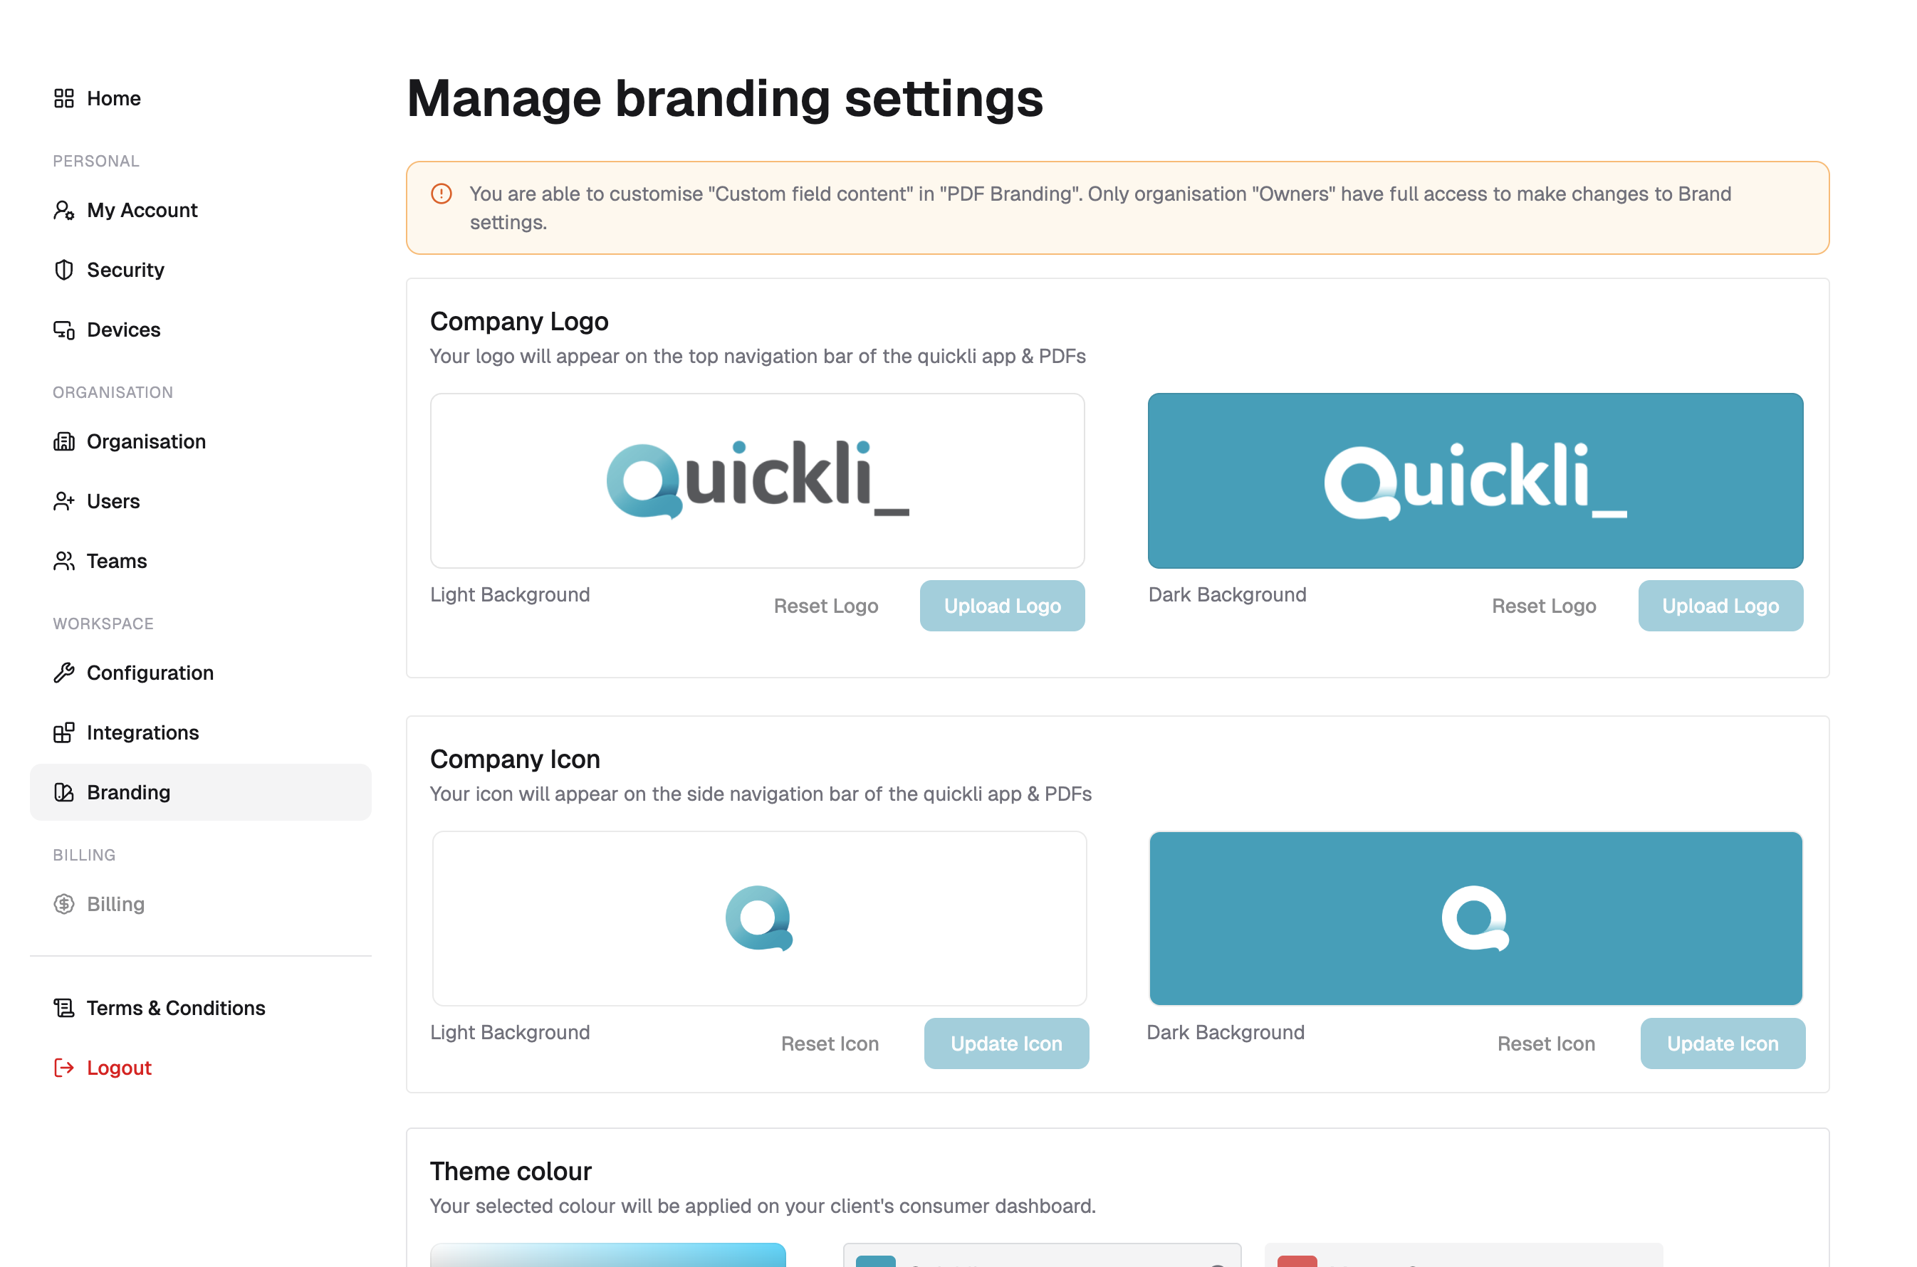Viewport: 1917px width, 1267px height.
Task: Click the Quickli light background logo preview
Action: tap(757, 480)
